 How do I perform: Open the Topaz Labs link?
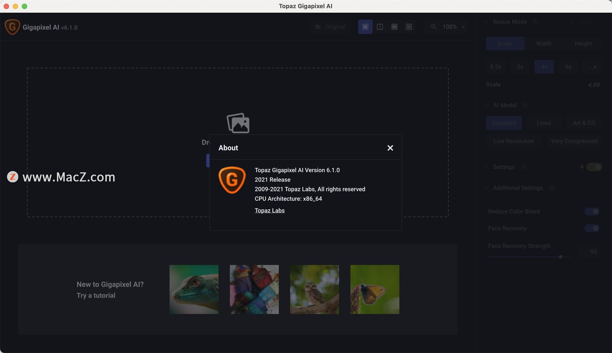point(270,211)
